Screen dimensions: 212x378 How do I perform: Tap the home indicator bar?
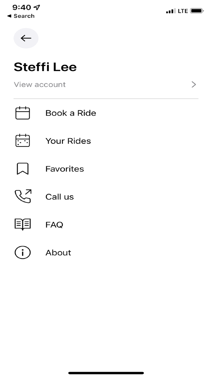[x=106, y=373]
